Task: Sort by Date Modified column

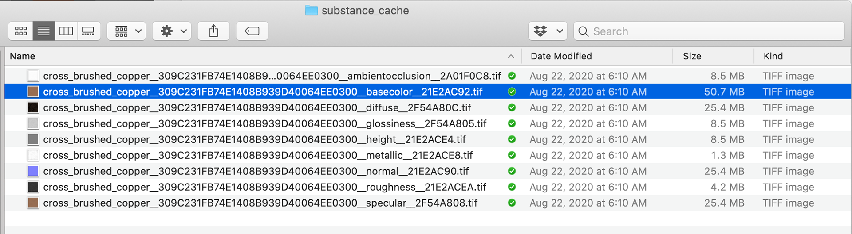Action: 561,56
